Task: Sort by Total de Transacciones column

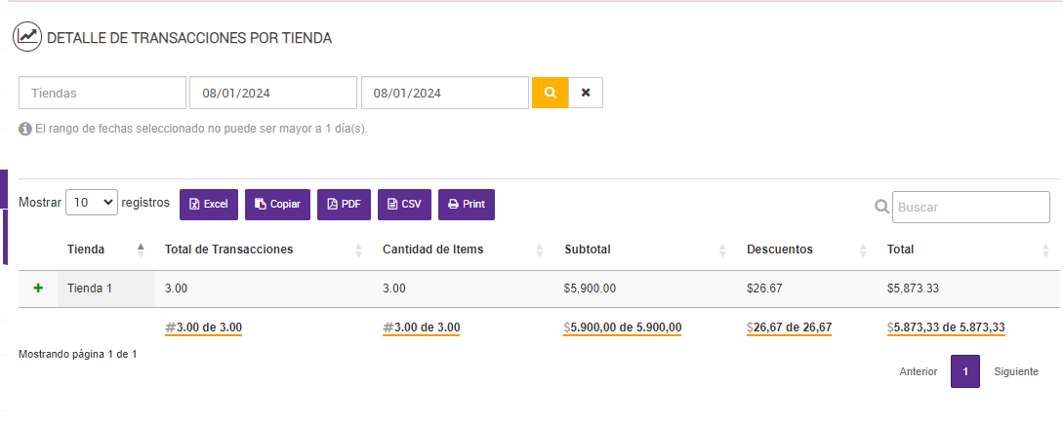Action: [x=229, y=250]
